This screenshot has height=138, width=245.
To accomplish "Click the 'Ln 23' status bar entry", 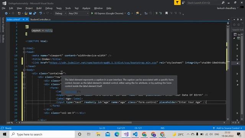I will (x=102, y=128).
